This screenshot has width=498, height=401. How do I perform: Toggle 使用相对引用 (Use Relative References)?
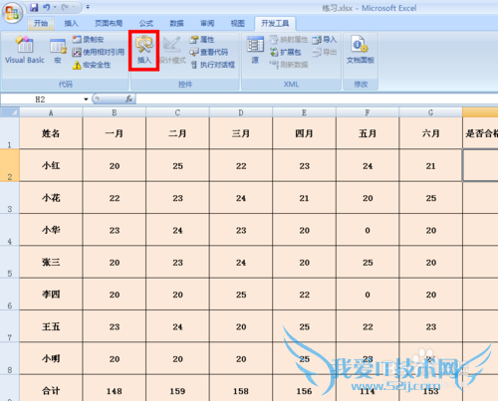point(99,52)
